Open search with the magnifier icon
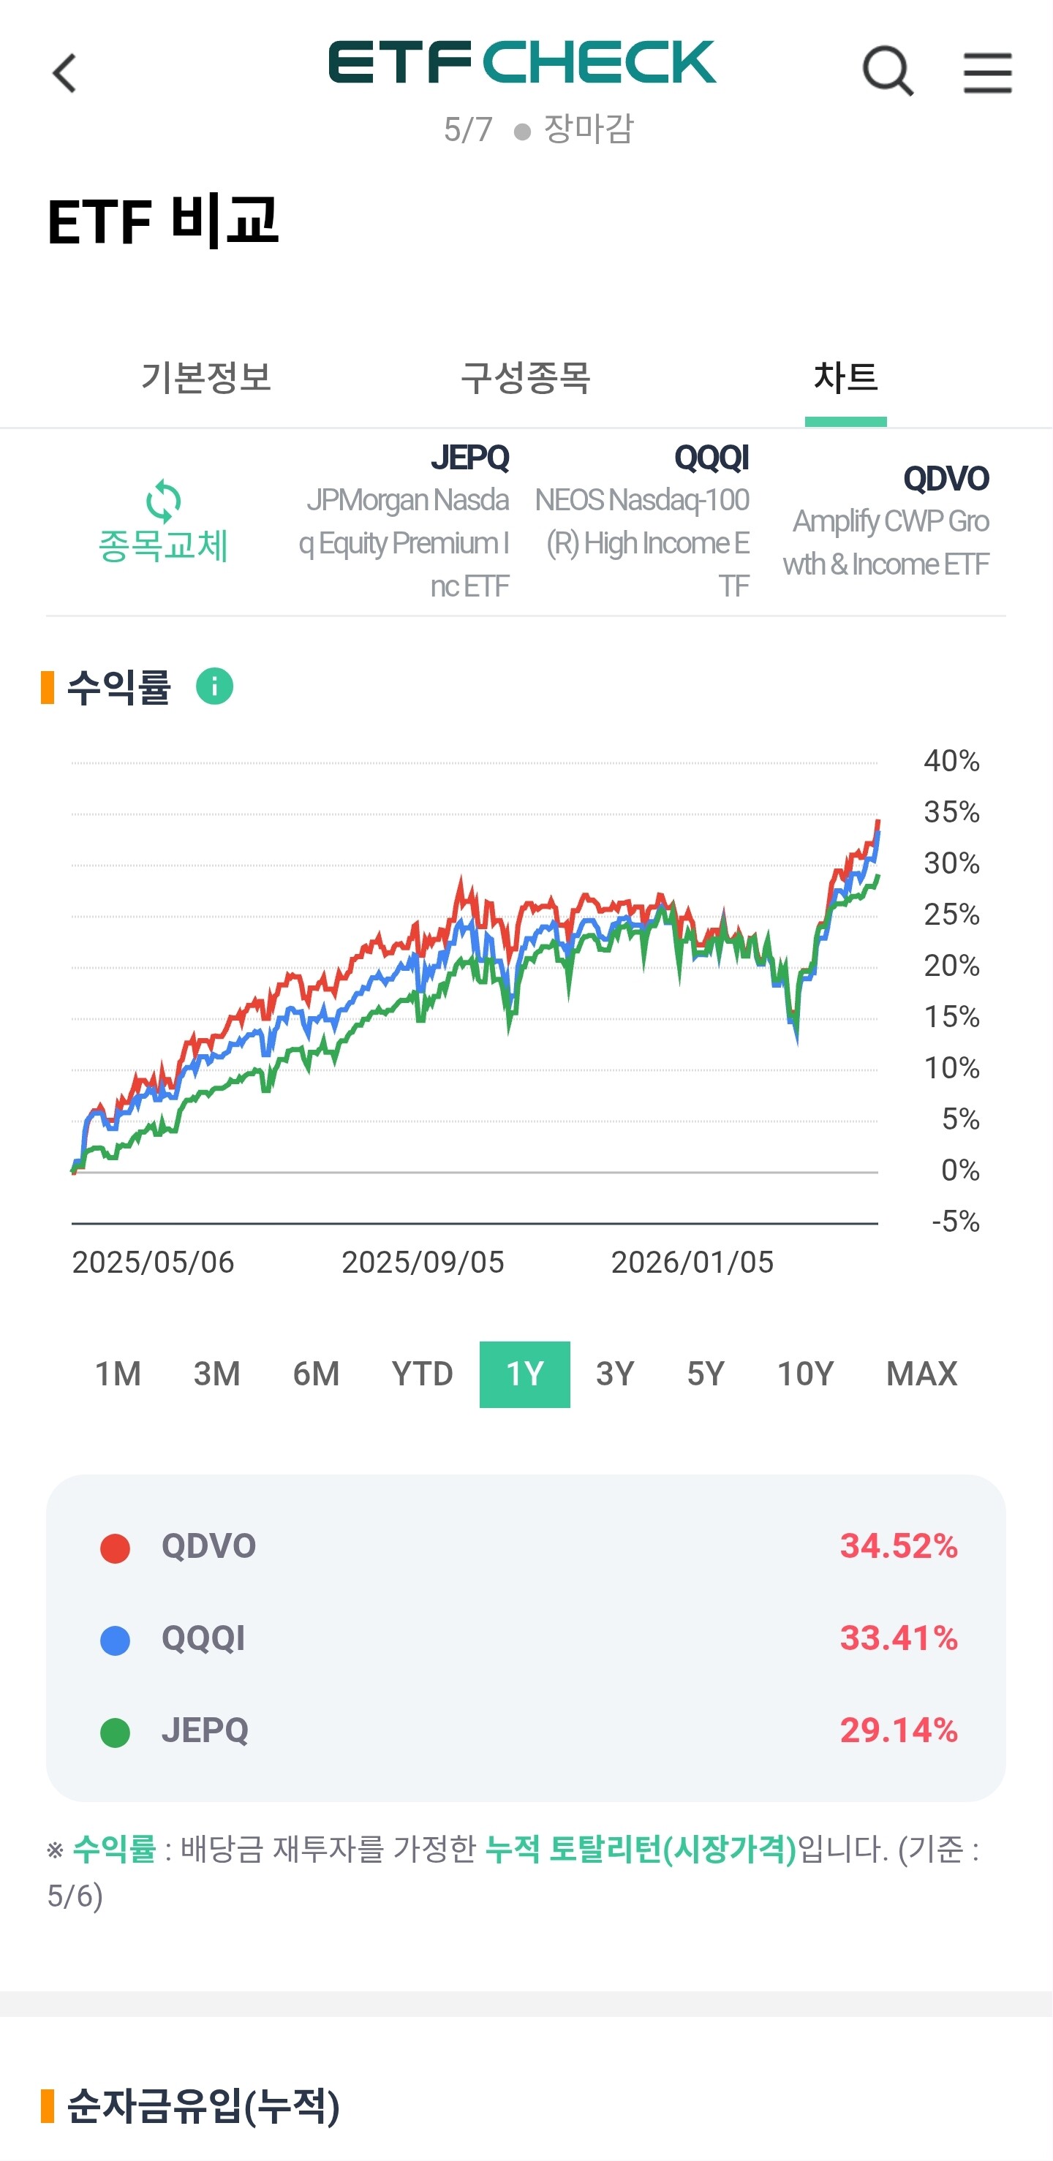The height and width of the screenshot is (2161, 1053). tap(888, 72)
